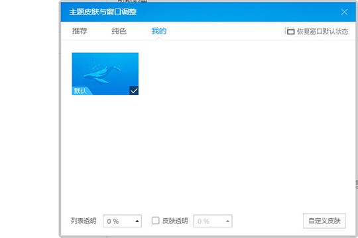Click the restore window icon beside 恢复窗口默认状态

(x=290, y=31)
